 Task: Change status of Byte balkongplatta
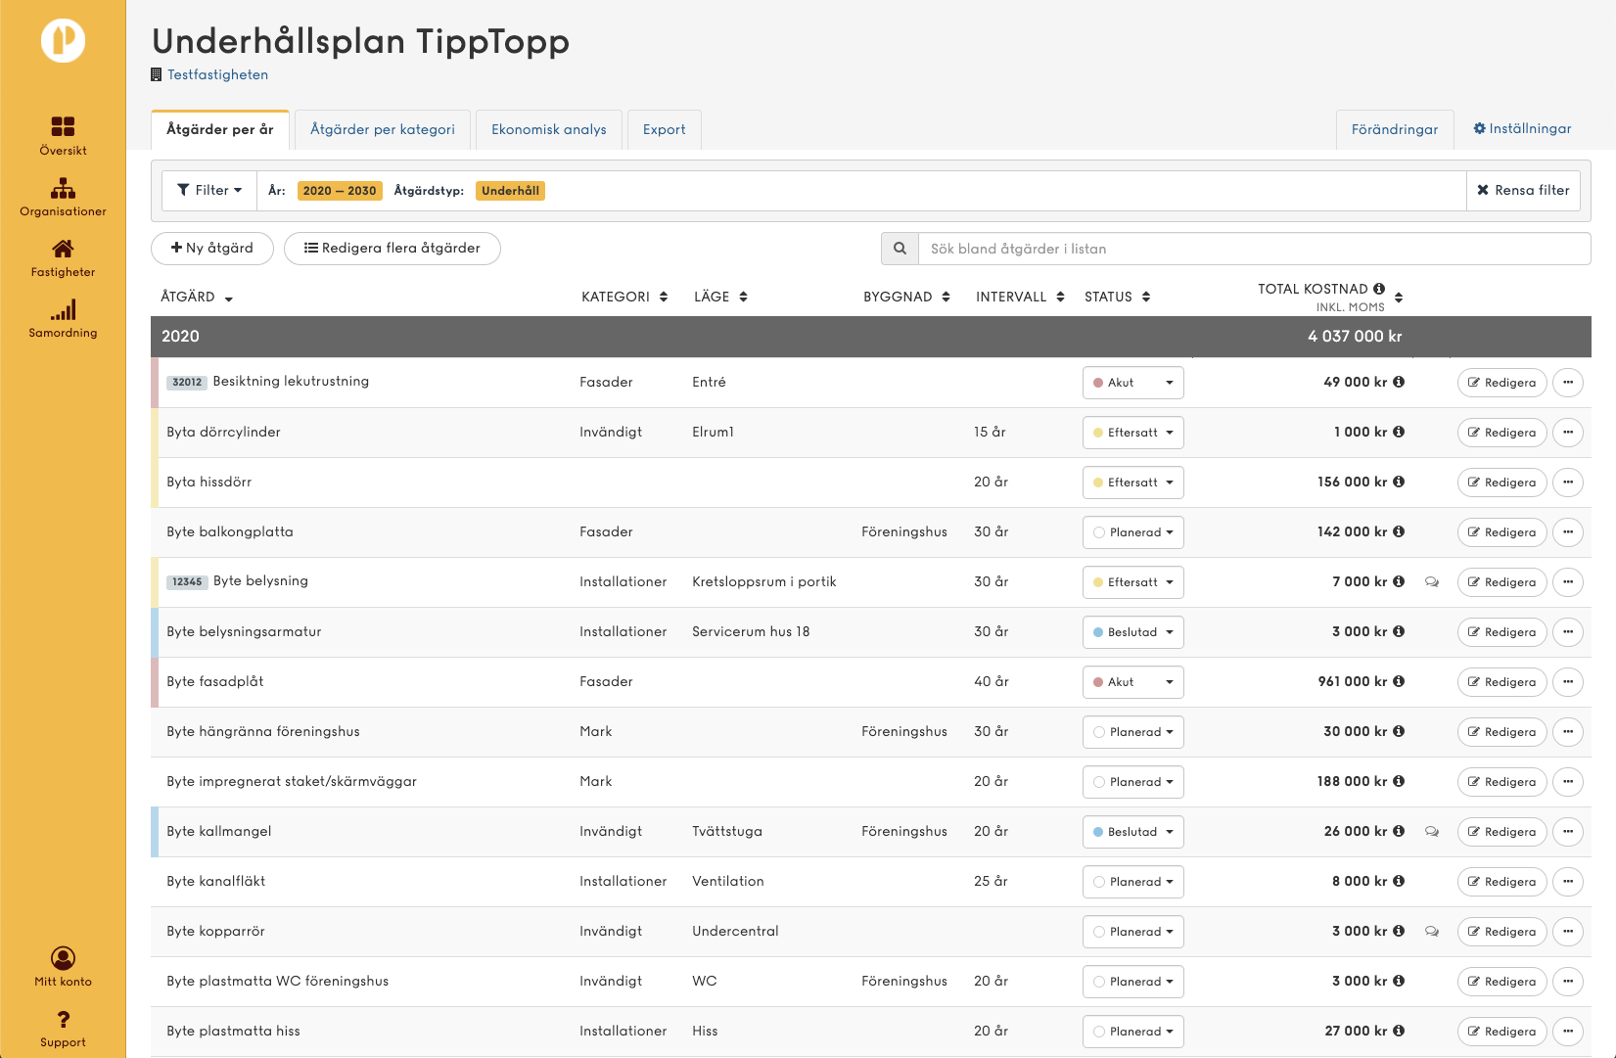[x=1132, y=532]
